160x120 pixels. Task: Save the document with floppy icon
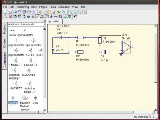19,12
